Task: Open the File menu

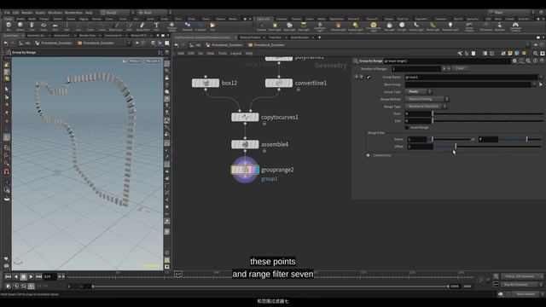Action: coord(8,13)
